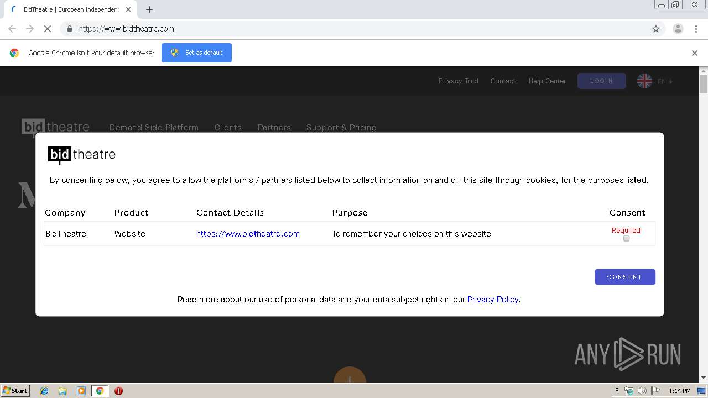
Task: Go forward in browser history
Action: pos(30,29)
